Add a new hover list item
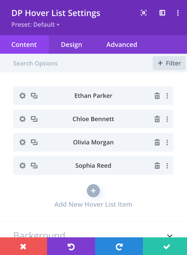This screenshot has height=255, width=187. pos(93,191)
